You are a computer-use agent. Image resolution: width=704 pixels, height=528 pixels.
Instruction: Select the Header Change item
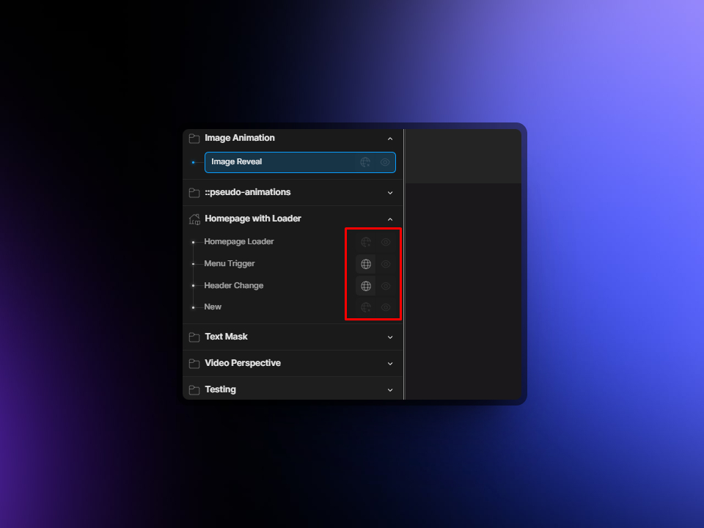233,285
